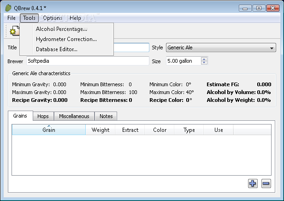Sort by the Grain column header
Viewport: 284px width, 201px height.
click(x=49, y=130)
